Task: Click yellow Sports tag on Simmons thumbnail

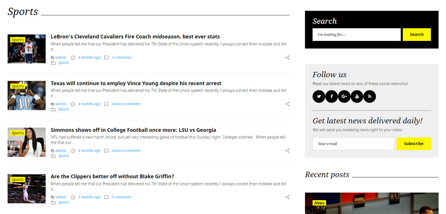Action: [x=18, y=133]
